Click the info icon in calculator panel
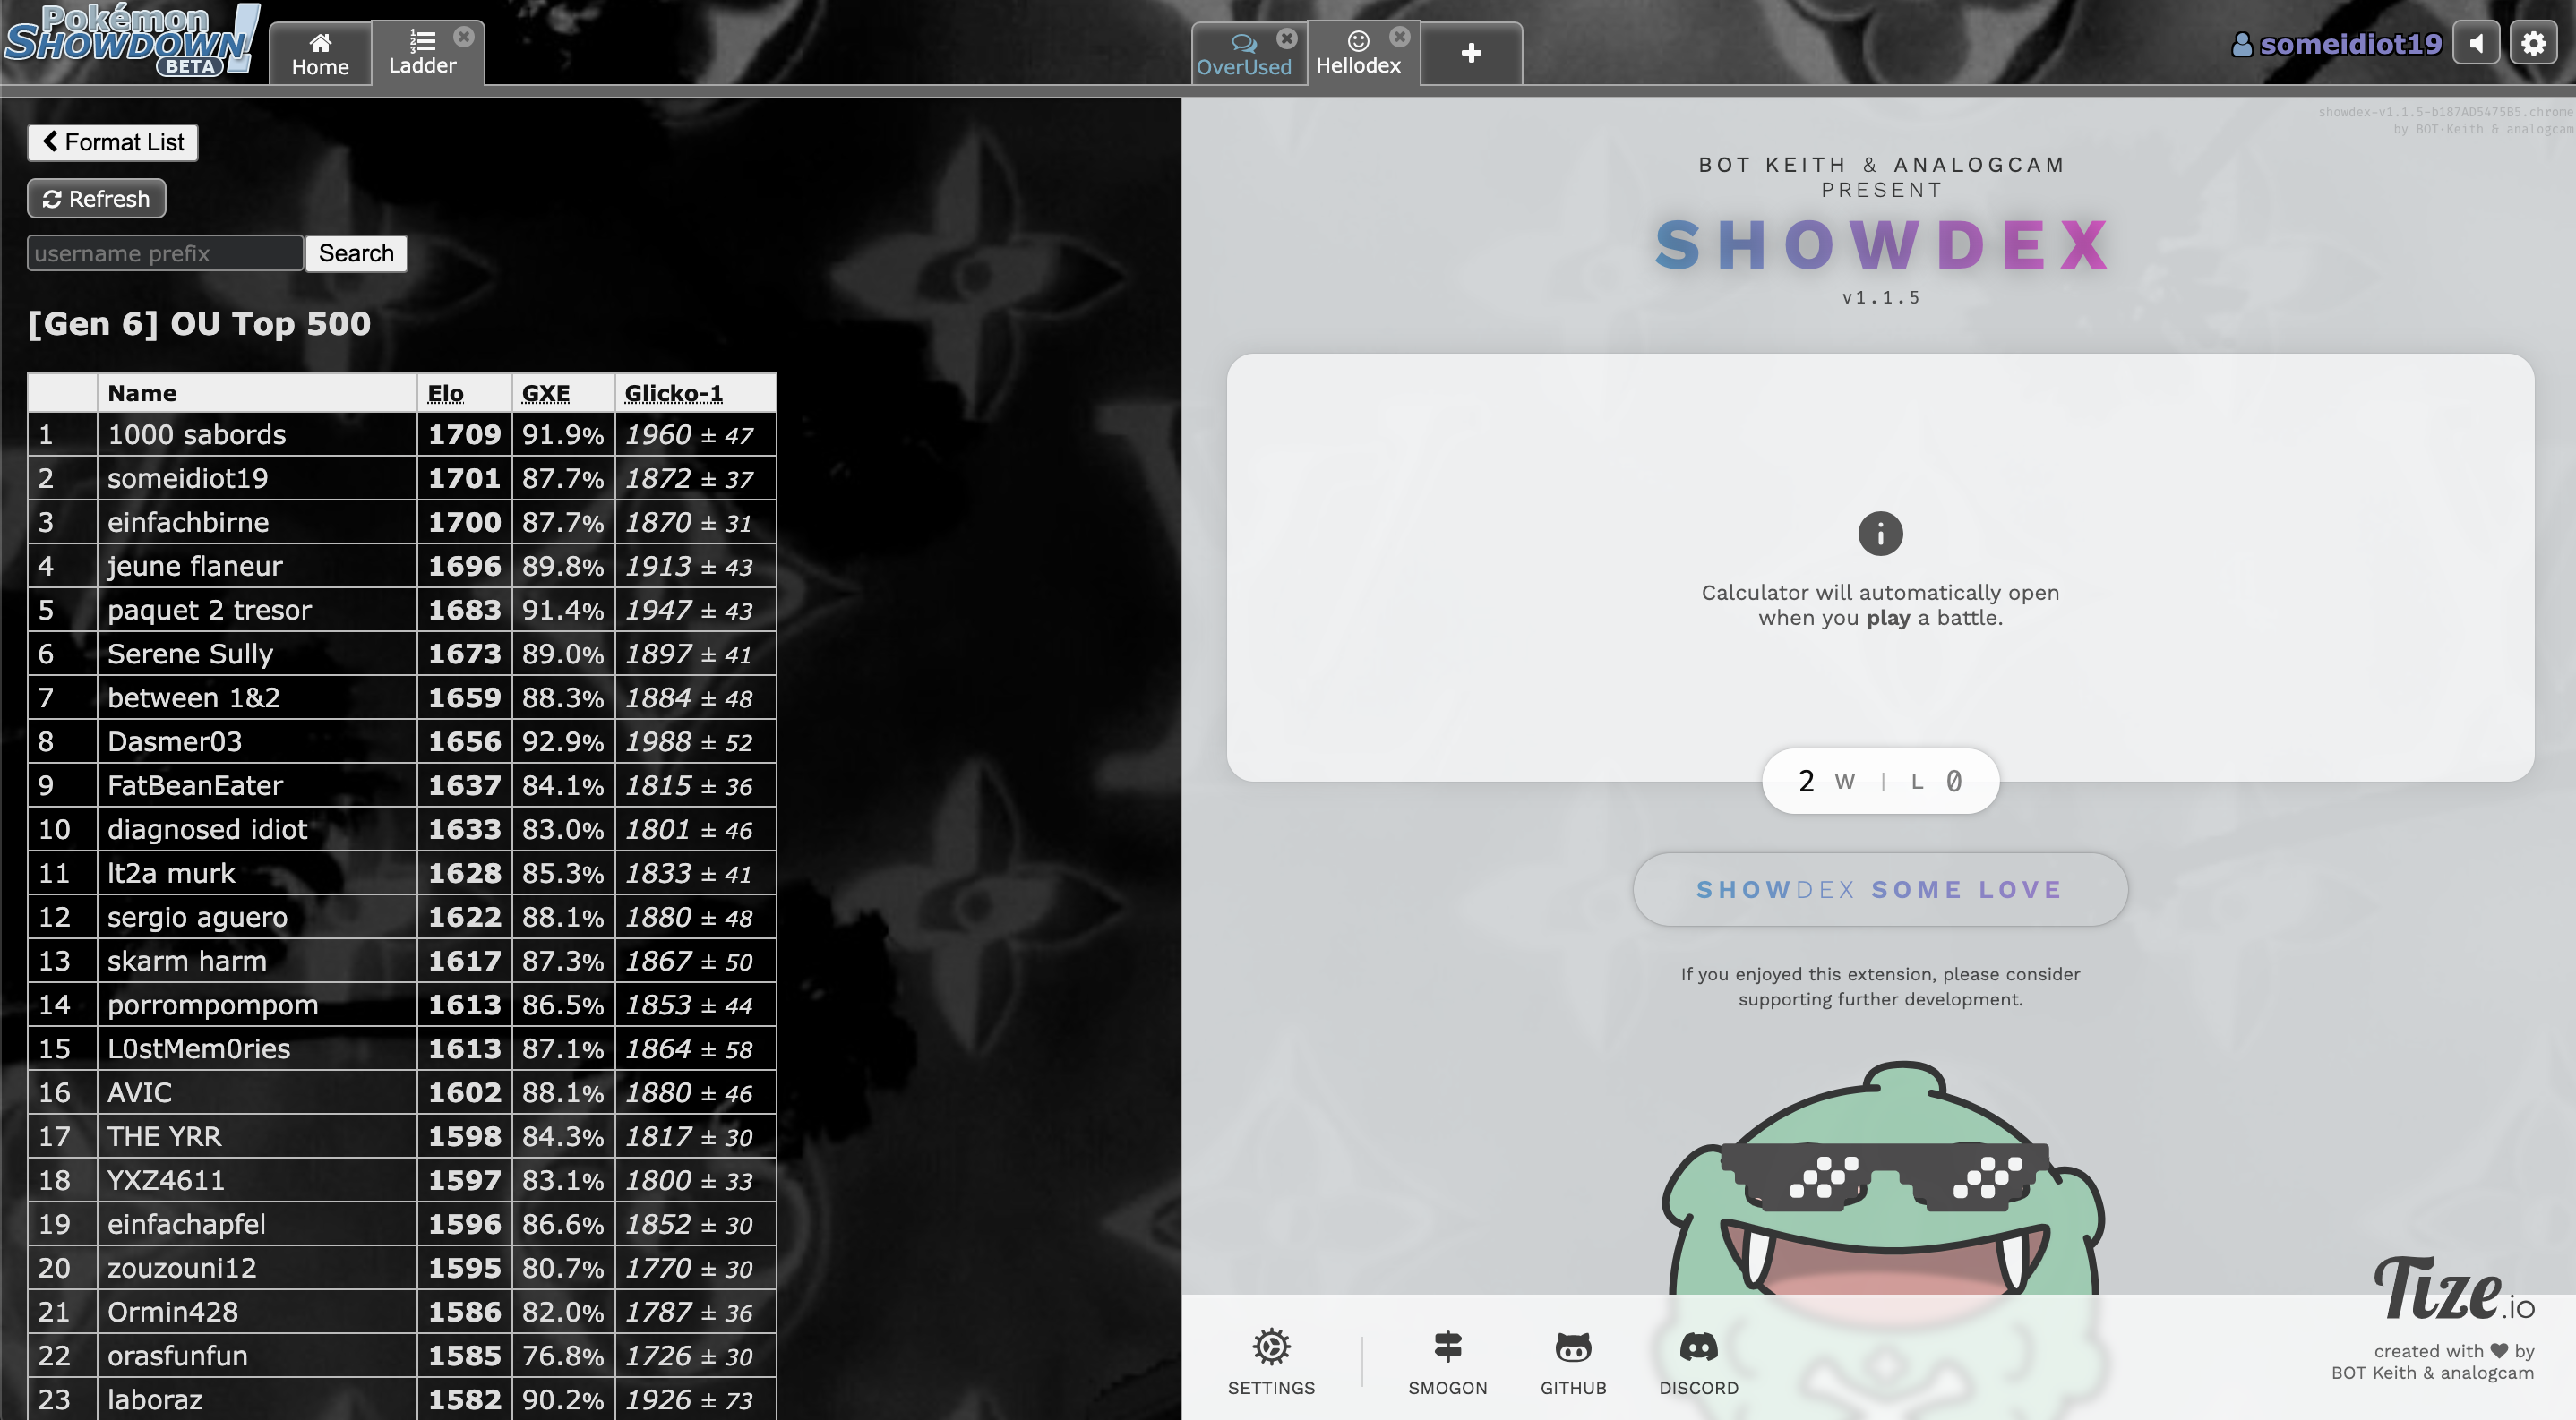 click(x=1880, y=534)
